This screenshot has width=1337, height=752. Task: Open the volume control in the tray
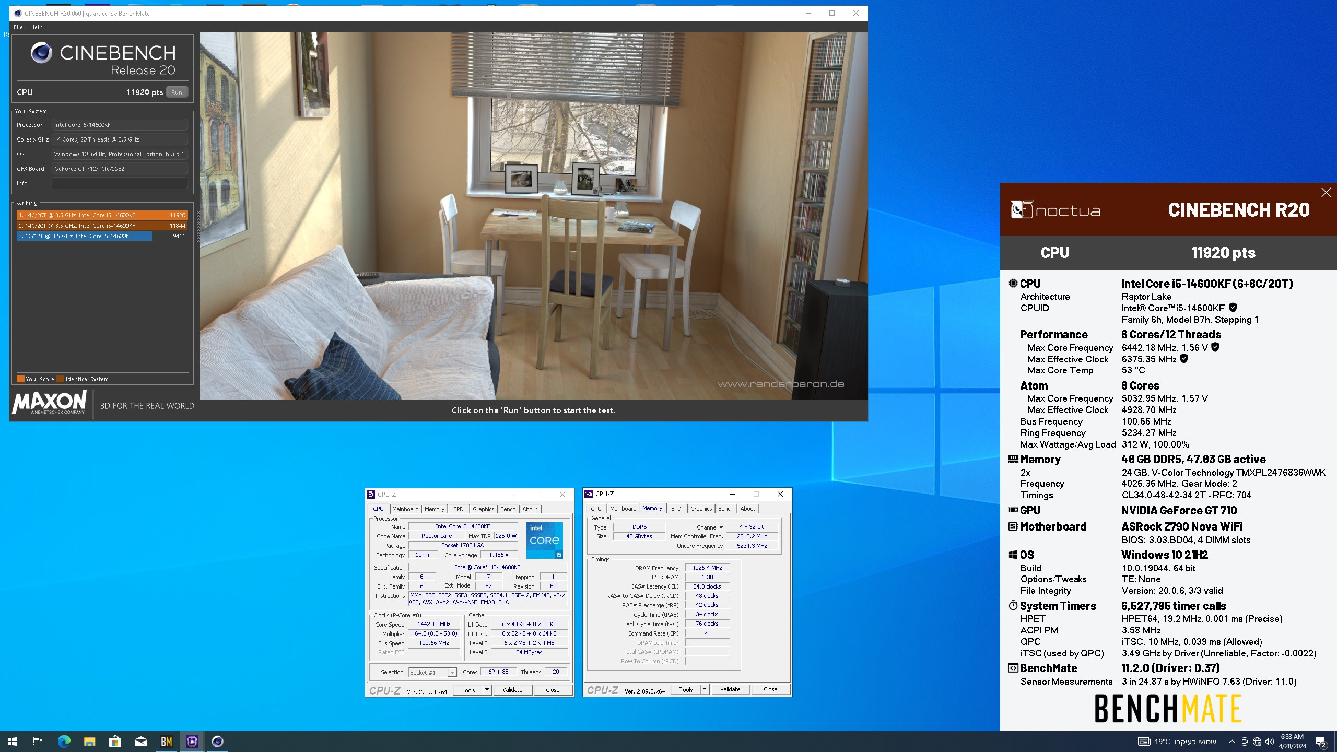click(1270, 742)
